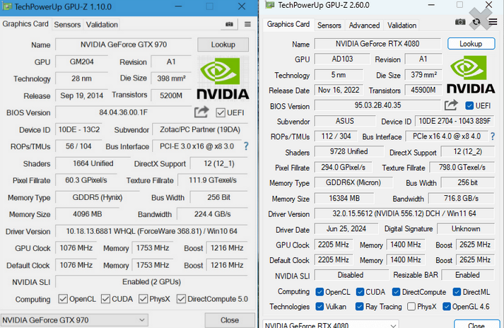The height and width of the screenshot is (328, 504).
Task: Toggle the OpenCL checkbox in GPU-Z 2.60.0
Action: click(320, 292)
